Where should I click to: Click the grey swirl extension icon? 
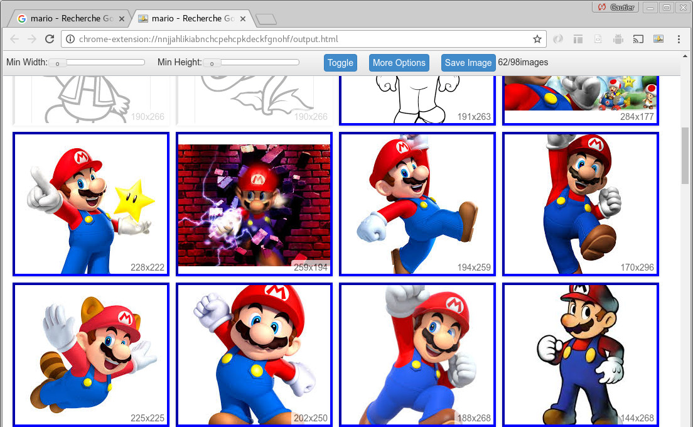click(558, 39)
